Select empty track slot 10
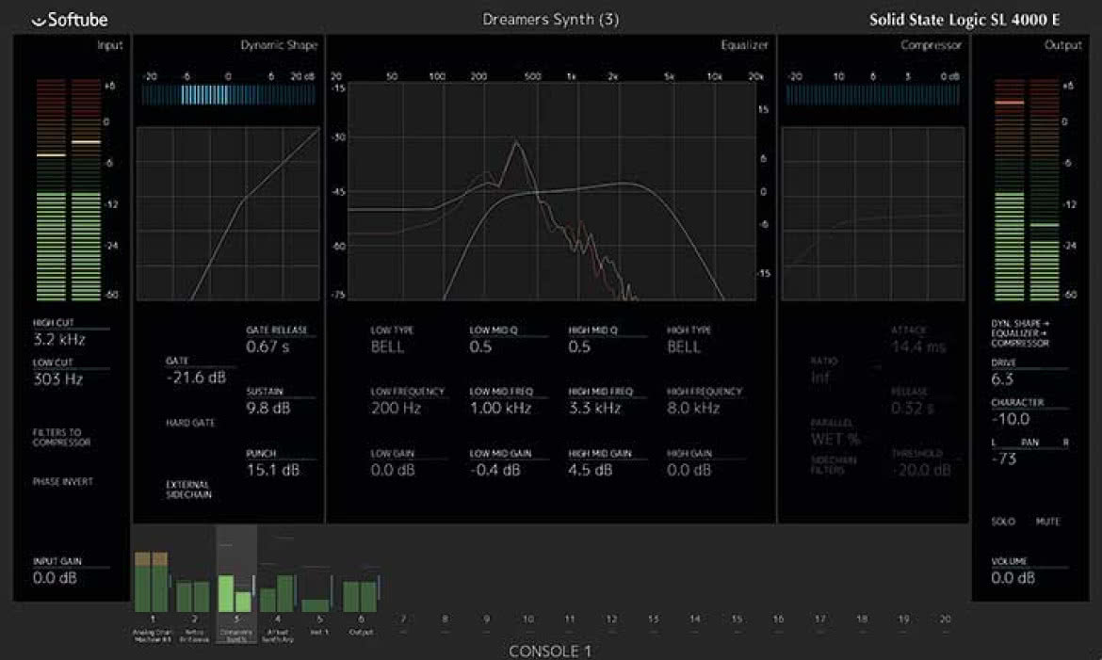1102x660 pixels. click(527, 620)
